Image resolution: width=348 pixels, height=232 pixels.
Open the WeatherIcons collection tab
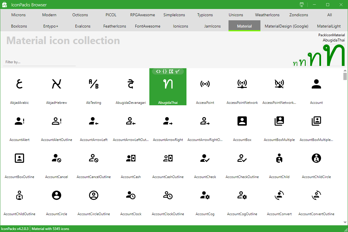tap(267, 15)
